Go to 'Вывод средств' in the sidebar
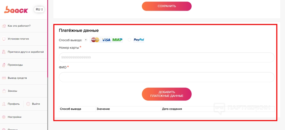 pyautogui.click(x=17, y=78)
